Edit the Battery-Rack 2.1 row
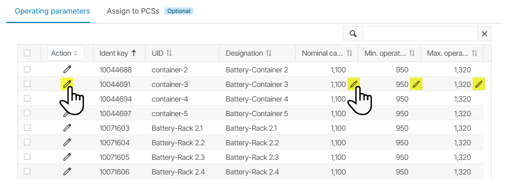The image size is (508, 188). click(x=67, y=128)
